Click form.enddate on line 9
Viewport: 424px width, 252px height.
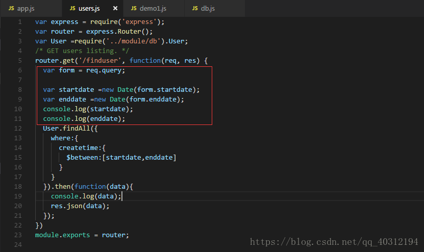[153, 99]
